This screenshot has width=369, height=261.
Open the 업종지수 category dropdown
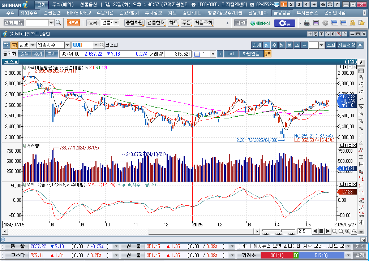(67, 45)
